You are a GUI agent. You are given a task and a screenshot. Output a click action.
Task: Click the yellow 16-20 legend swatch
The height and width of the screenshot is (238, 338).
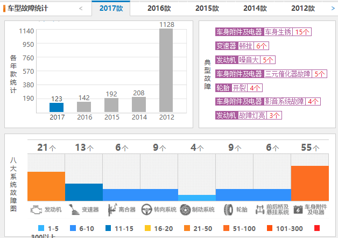coord(147,228)
